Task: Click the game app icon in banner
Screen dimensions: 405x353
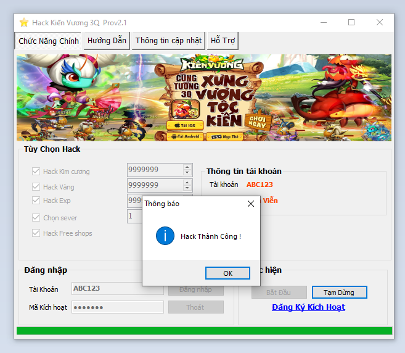Action: point(186,109)
